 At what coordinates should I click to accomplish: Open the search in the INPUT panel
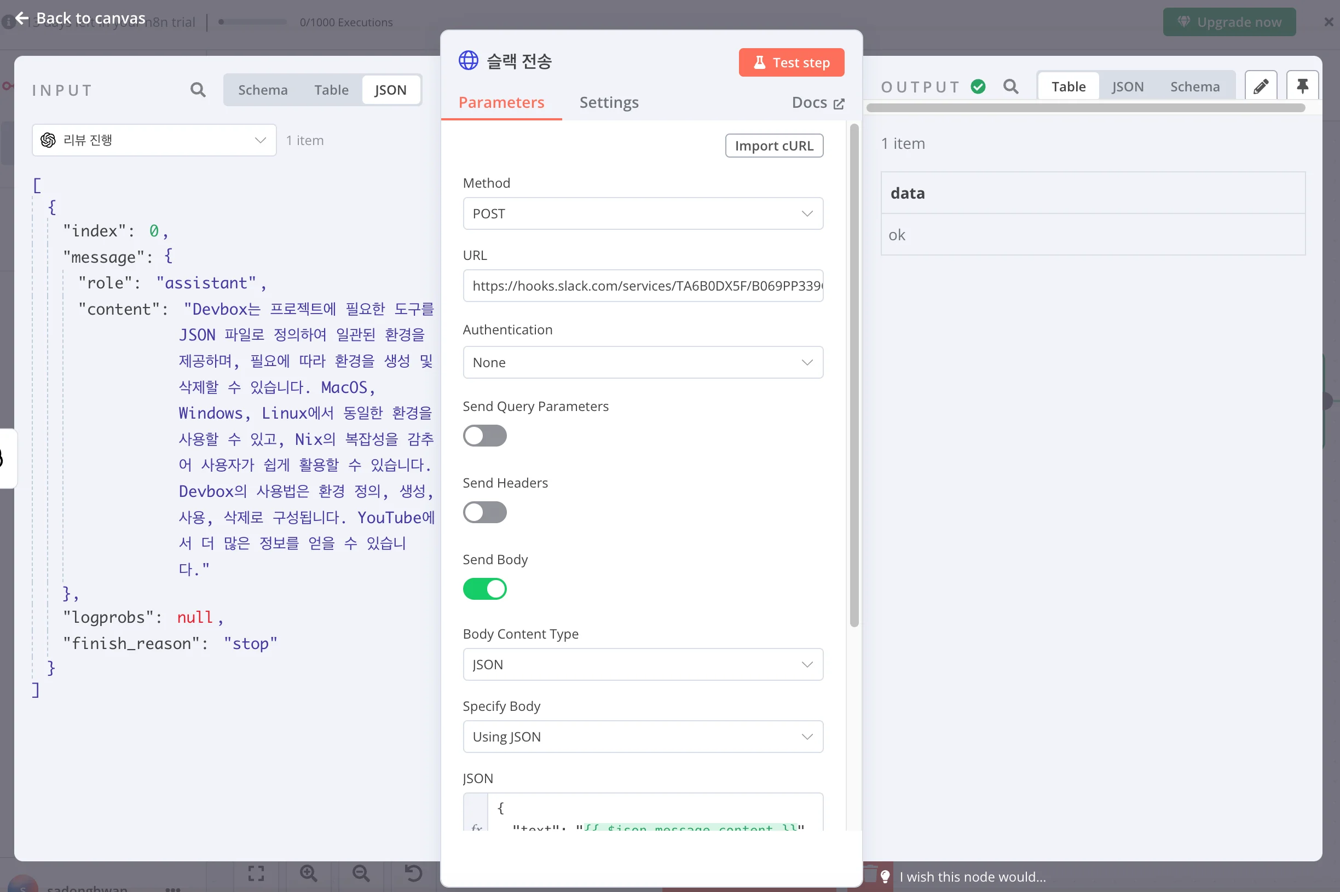tap(198, 89)
